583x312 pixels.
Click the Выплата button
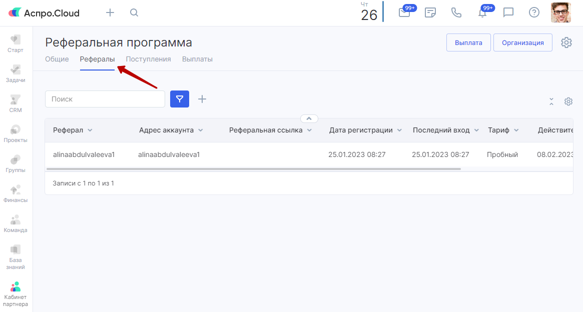coord(468,42)
